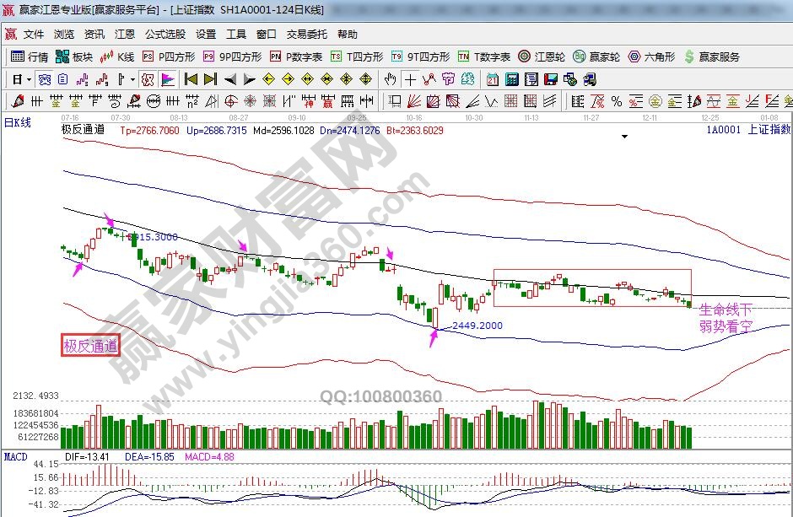Image resolution: width=793 pixels, height=517 pixels.
Task: Toggle the crosshair cursor tool
Action: (x=410, y=79)
